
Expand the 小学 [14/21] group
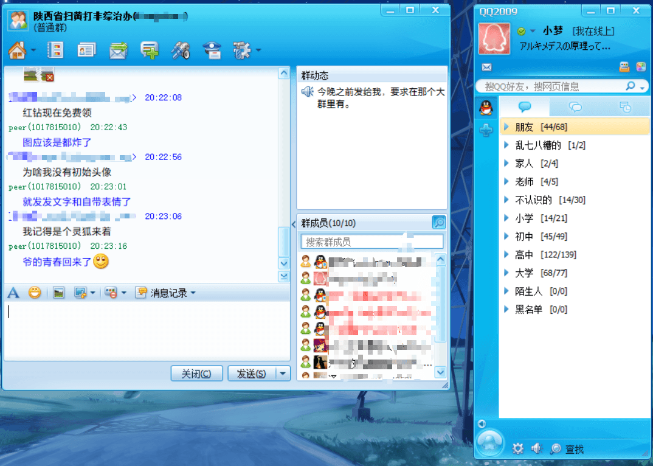[575, 218]
